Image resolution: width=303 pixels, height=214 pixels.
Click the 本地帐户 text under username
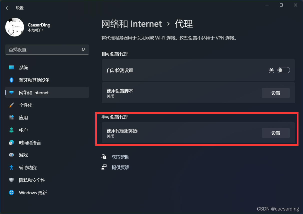[35, 30]
